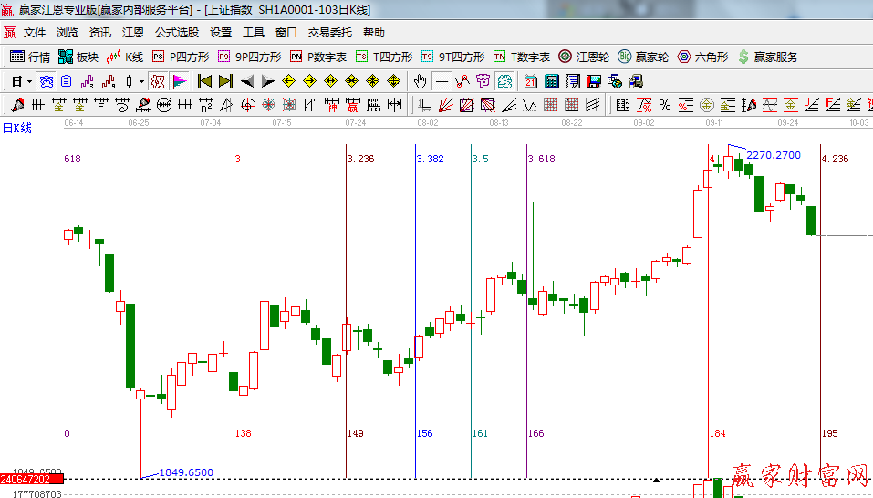
Task: Expand the 日 period dropdown
Action: 22,81
